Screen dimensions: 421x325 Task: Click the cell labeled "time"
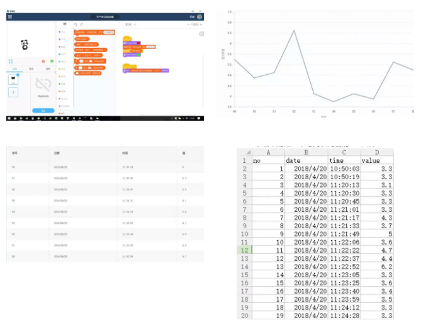(x=344, y=161)
